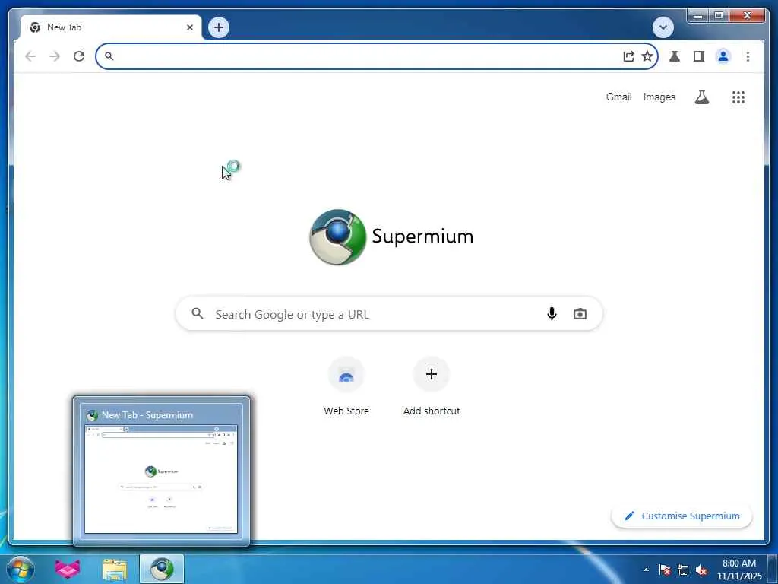778x584 pixels.
Task: Reload the page
Action: tap(79, 56)
